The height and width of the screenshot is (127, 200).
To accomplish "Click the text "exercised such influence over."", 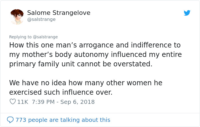I will point(61,92).
